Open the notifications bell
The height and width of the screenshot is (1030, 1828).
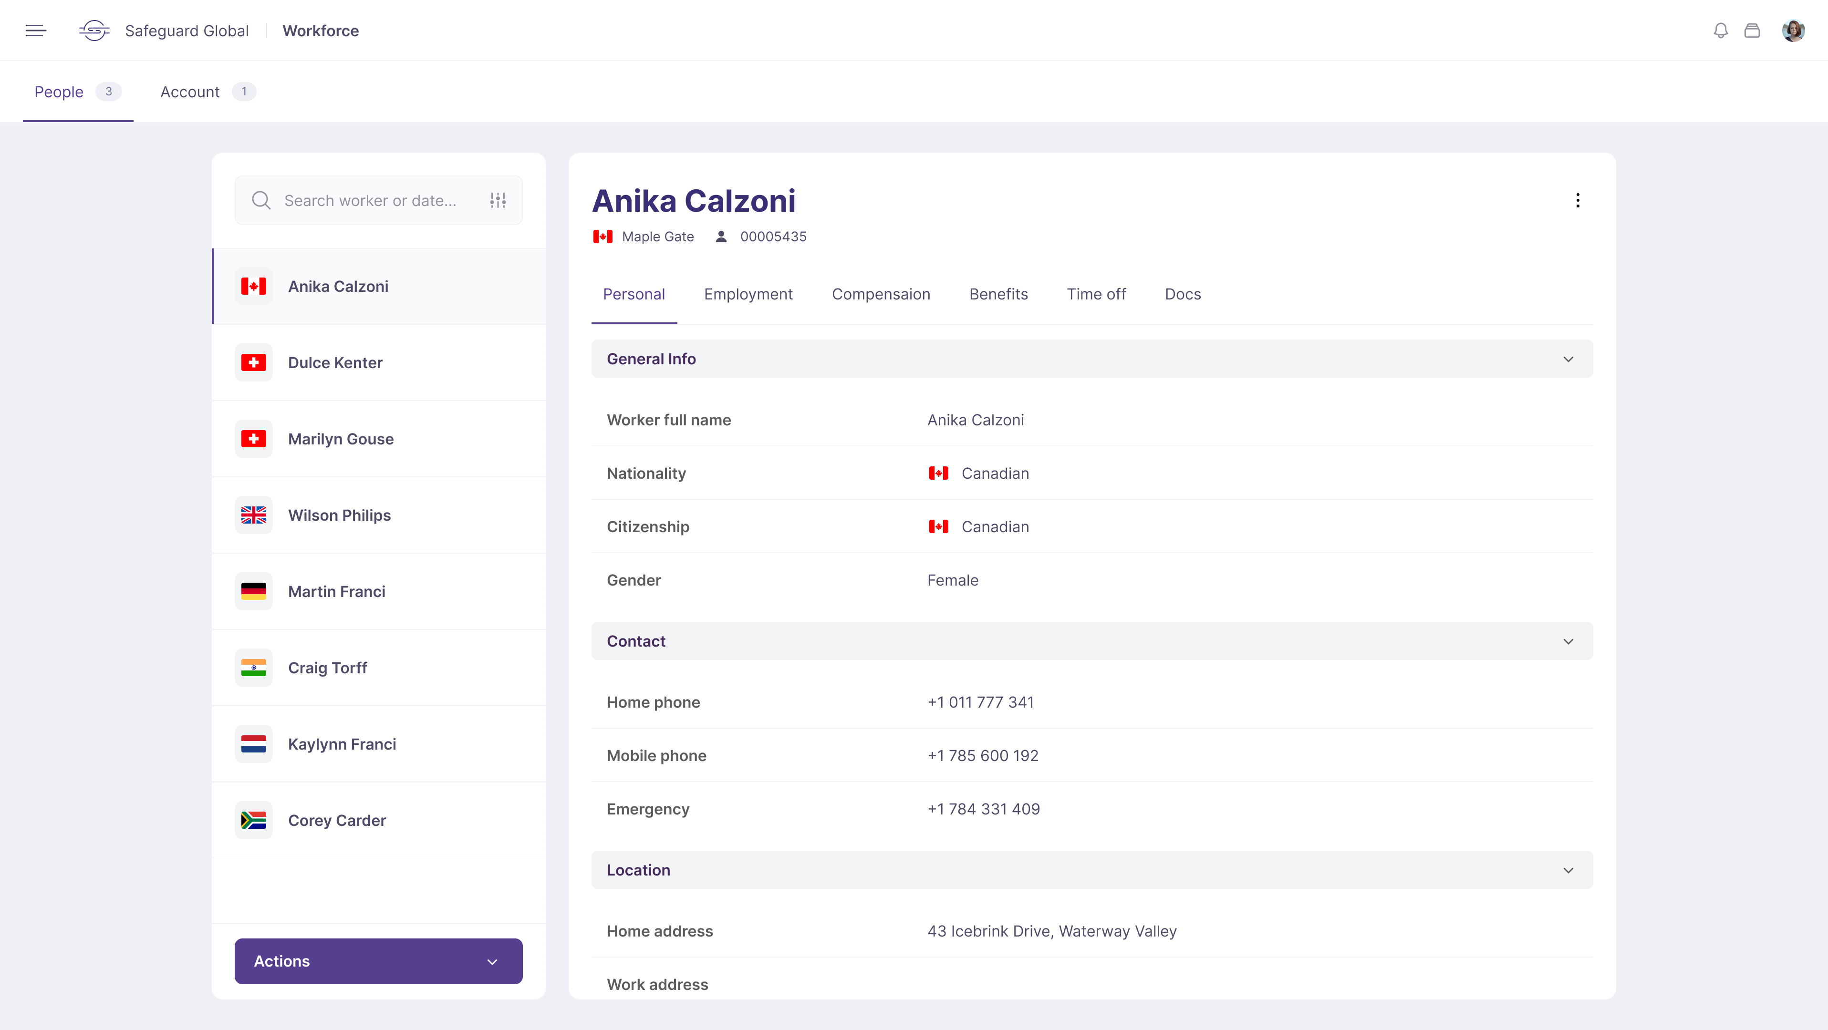[1720, 31]
